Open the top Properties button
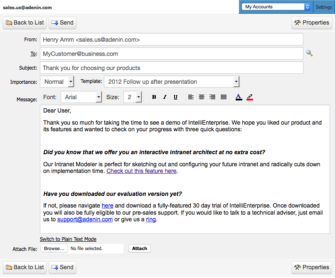The image size is (335, 278). coord(312,23)
